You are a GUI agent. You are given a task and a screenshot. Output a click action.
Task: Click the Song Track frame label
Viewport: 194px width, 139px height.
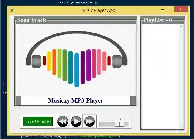pyautogui.click(x=32, y=20)
